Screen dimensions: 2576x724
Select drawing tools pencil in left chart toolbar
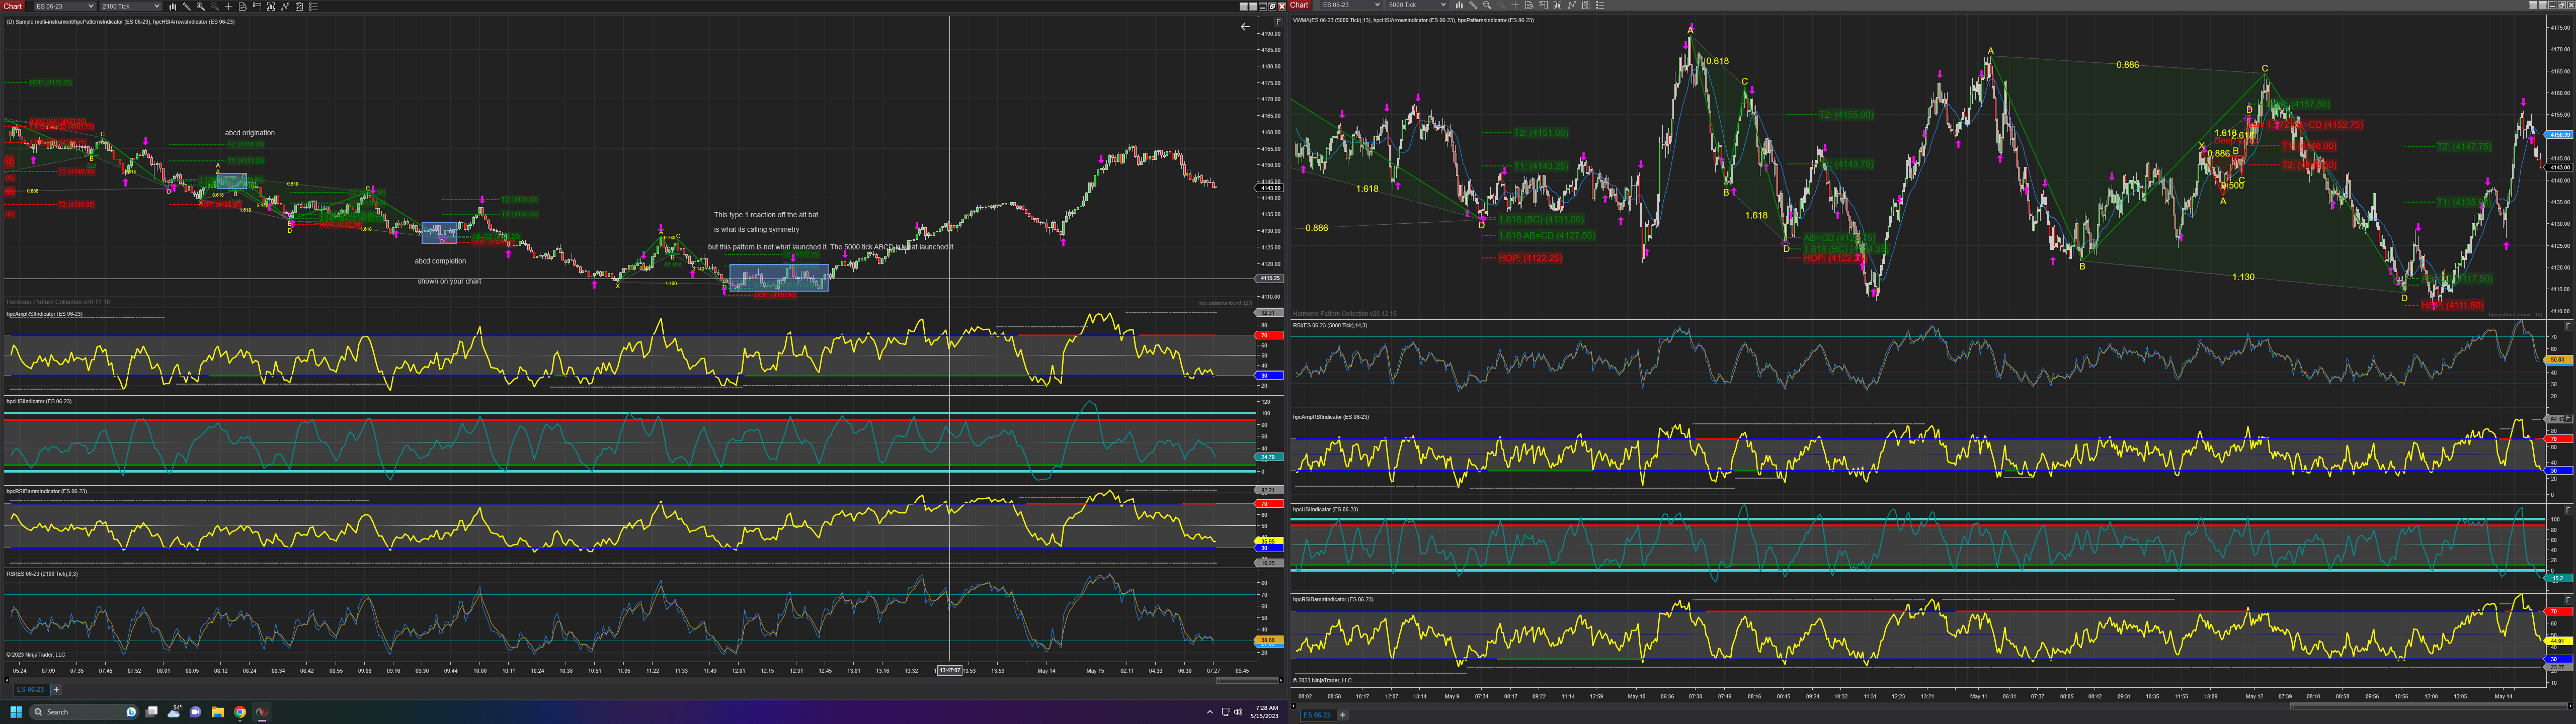tap(187, 6)
